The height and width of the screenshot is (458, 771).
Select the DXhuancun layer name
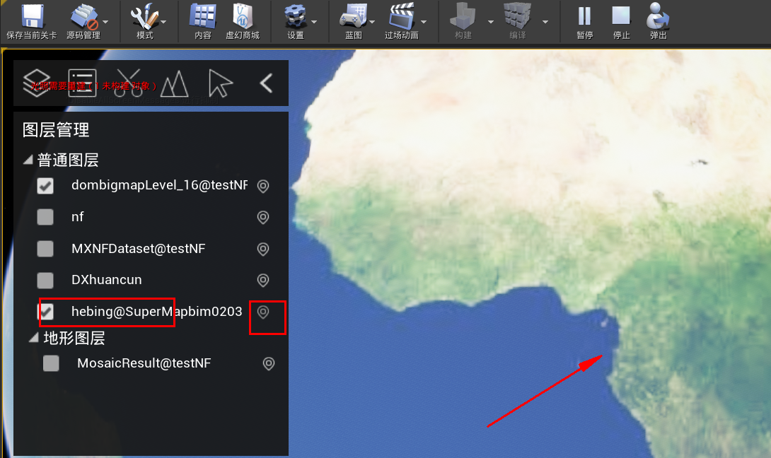[x=107, y=280]
